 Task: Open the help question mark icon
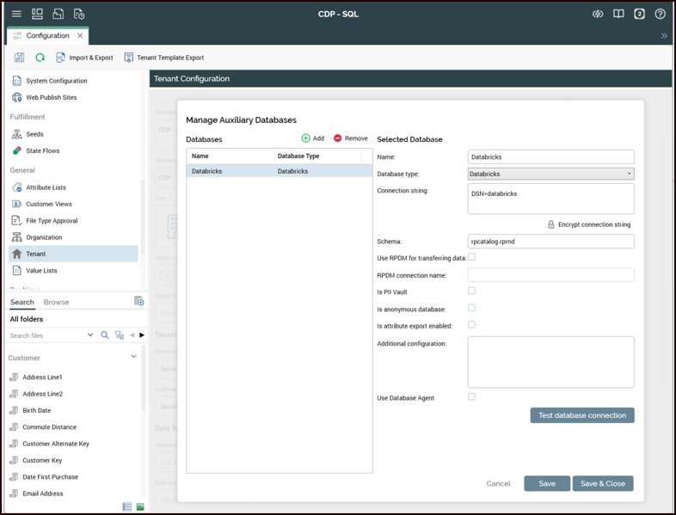pos(660,14)
